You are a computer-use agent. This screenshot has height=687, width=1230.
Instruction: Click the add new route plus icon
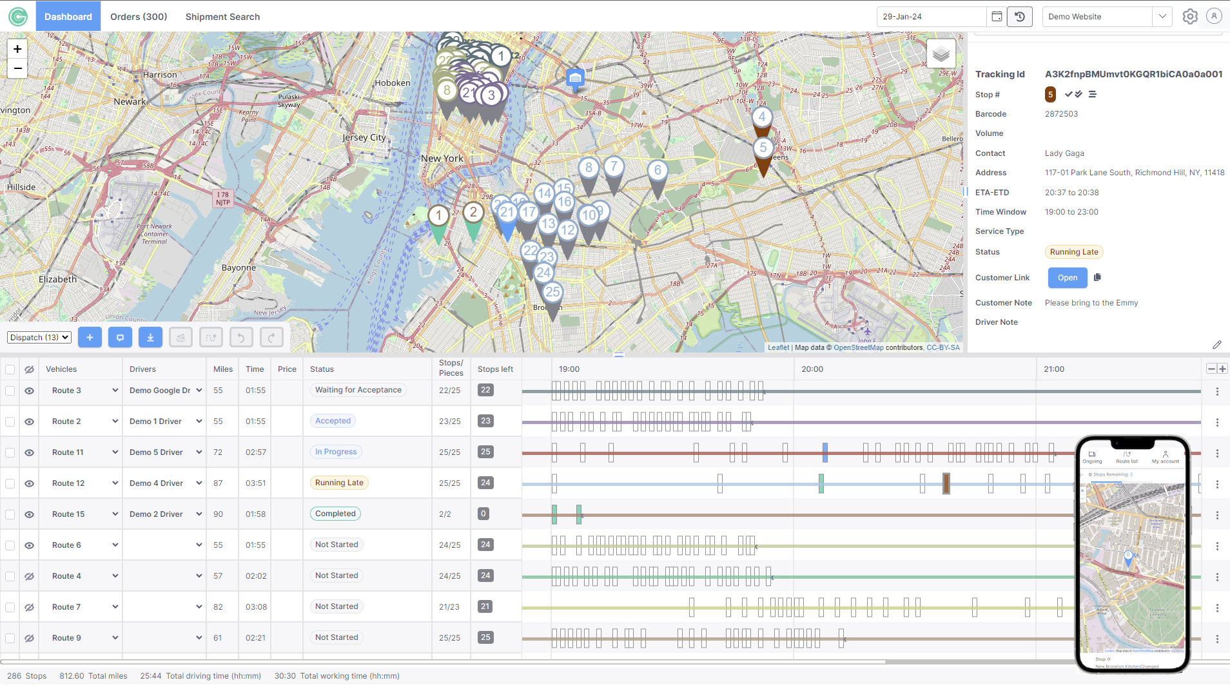90,337
